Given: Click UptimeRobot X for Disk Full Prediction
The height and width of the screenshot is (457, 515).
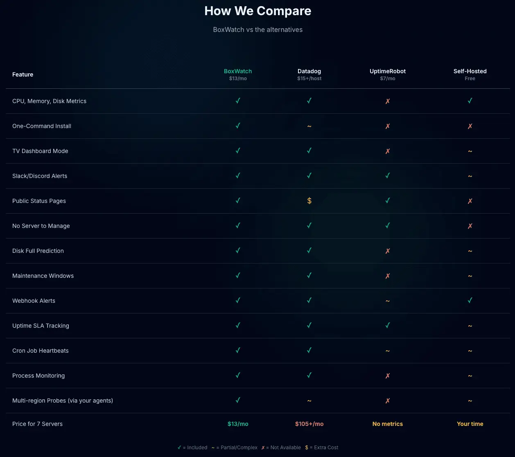Looking at the screenshot, I should tap(388, 251).
